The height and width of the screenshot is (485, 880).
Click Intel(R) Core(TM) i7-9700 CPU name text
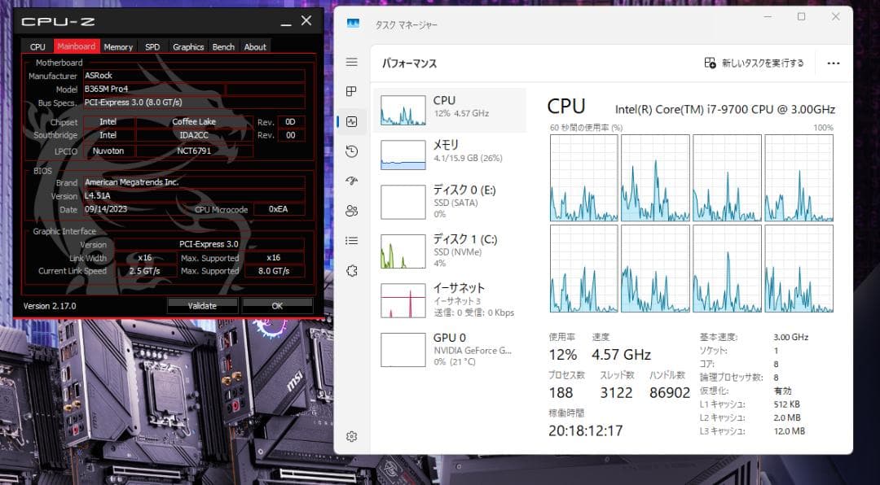point(725,109)
